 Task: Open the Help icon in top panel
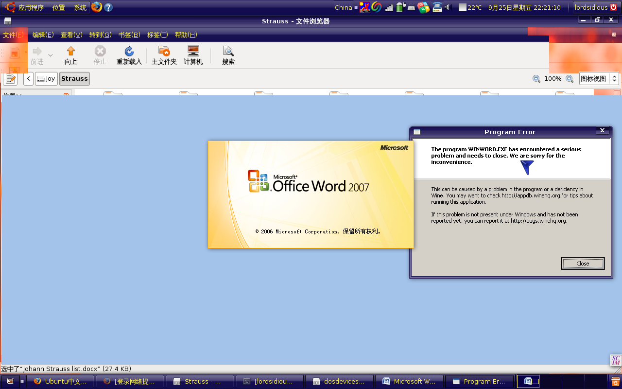click(108, 7)
